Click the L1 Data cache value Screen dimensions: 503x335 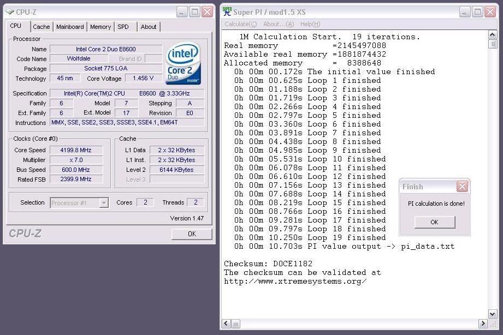click(x=176, y=150)
